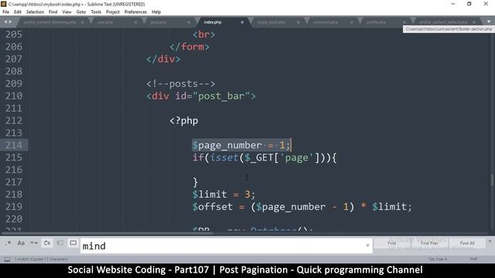Click the '<?php' opening tag text

[184, 120]
